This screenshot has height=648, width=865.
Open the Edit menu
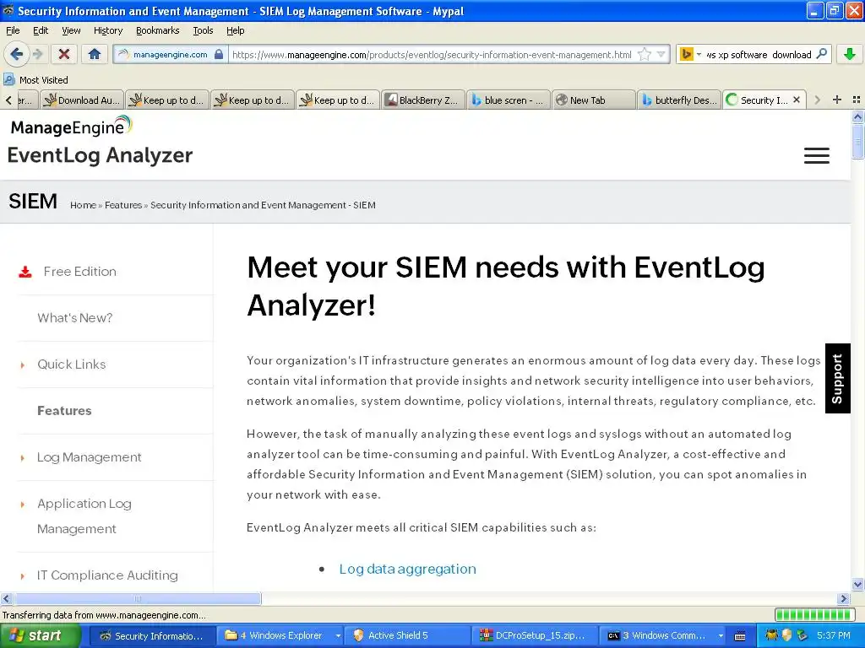point(41,30)
